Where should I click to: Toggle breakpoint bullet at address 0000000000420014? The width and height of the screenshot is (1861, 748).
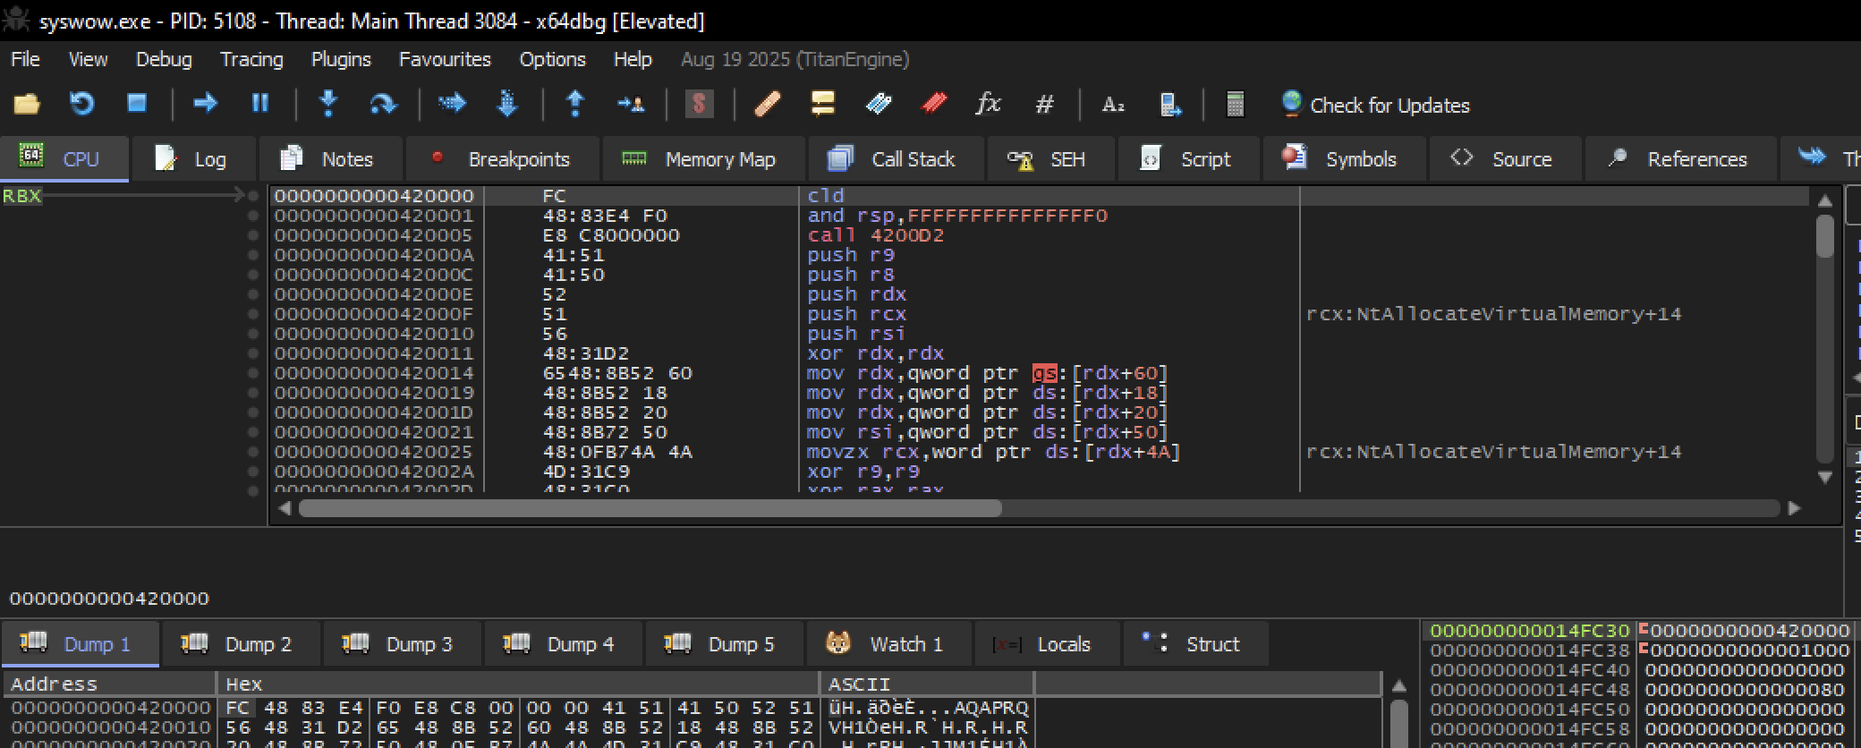pyautogui.click(x=253, y=373)
